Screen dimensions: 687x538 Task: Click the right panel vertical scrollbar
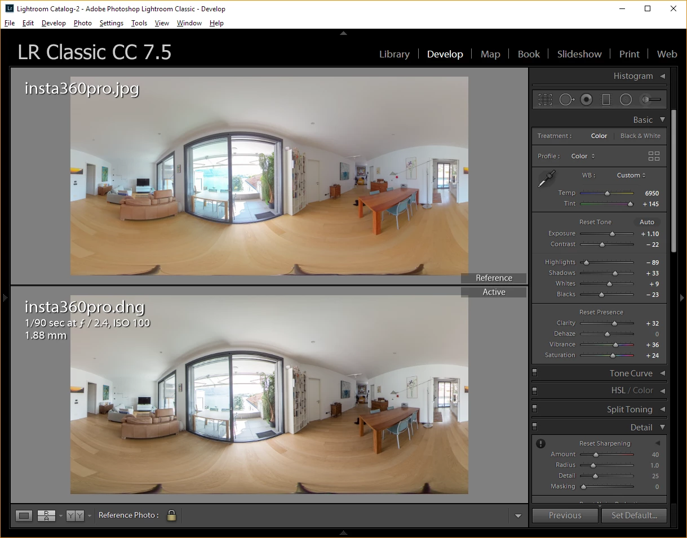673,181
